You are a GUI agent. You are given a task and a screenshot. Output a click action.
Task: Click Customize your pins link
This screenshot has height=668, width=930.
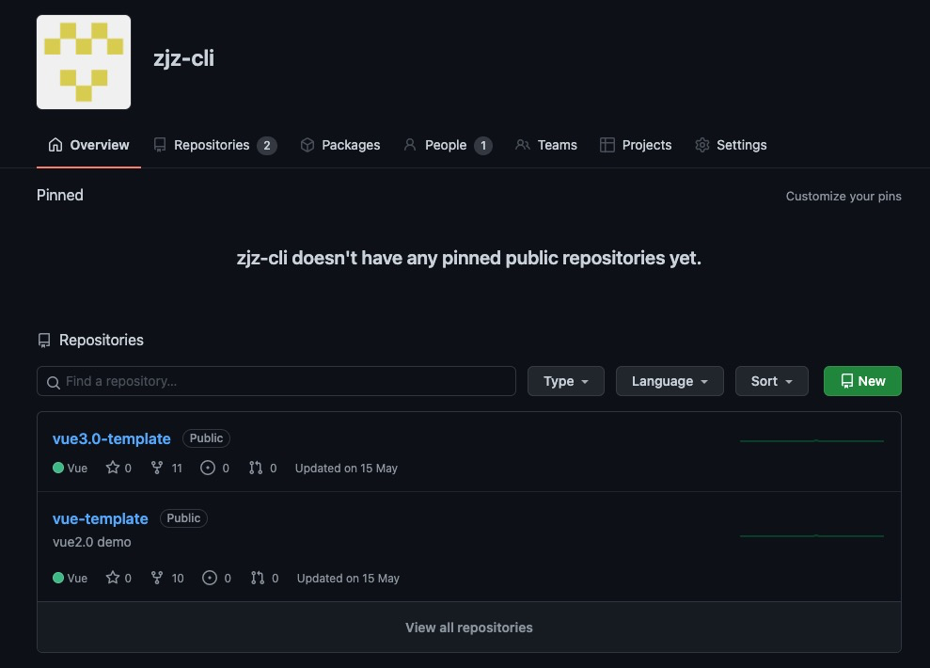pyautogui.click(x=843, y=197)
